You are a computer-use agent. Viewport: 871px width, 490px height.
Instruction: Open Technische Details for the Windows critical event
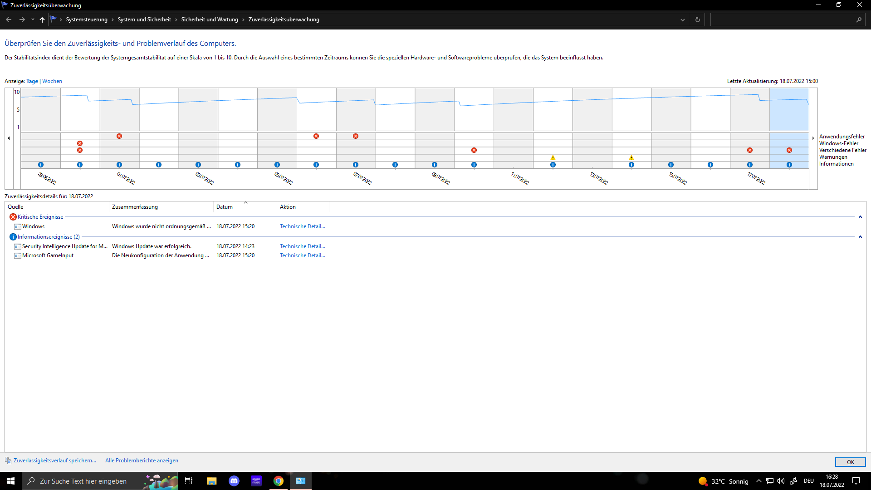coord(302,226)
